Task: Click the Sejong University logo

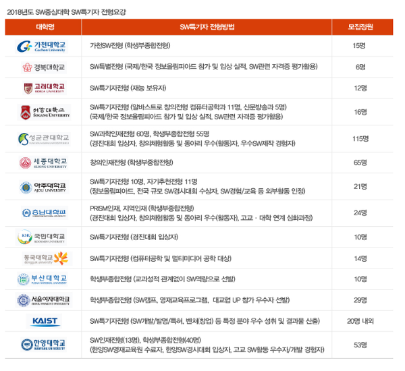Action: [43, 163]
